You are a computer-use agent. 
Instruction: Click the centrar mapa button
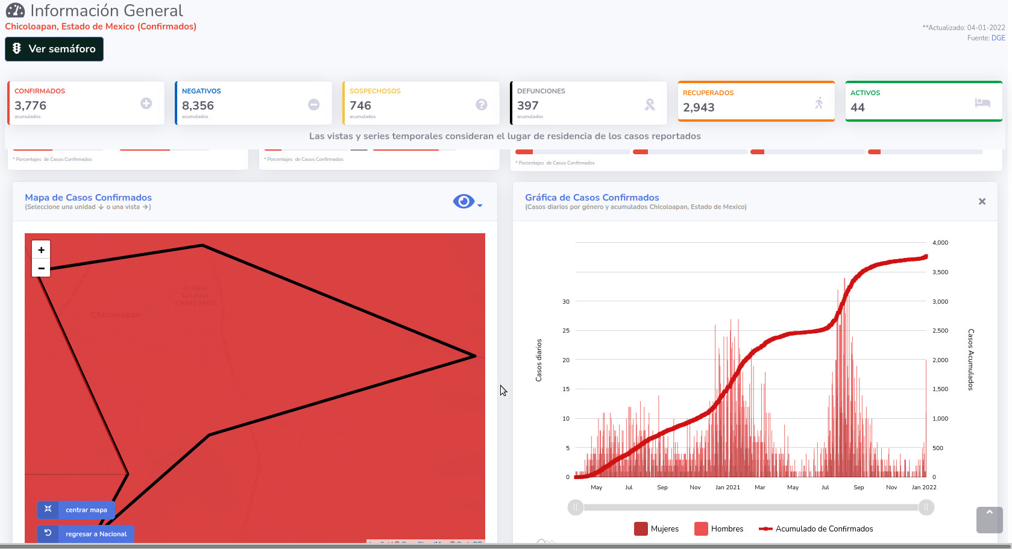point(76,510)
